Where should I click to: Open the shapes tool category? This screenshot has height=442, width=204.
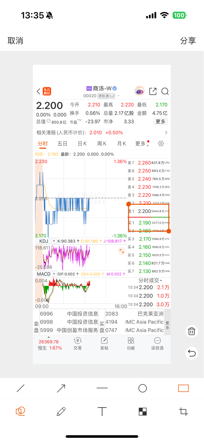(x=20, y=411)
